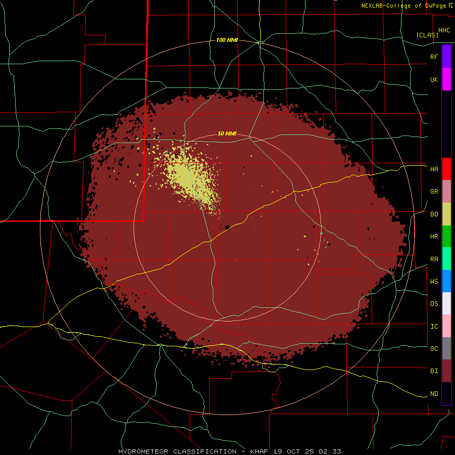Click the '50 NMI' range ring label

(227, 134)
